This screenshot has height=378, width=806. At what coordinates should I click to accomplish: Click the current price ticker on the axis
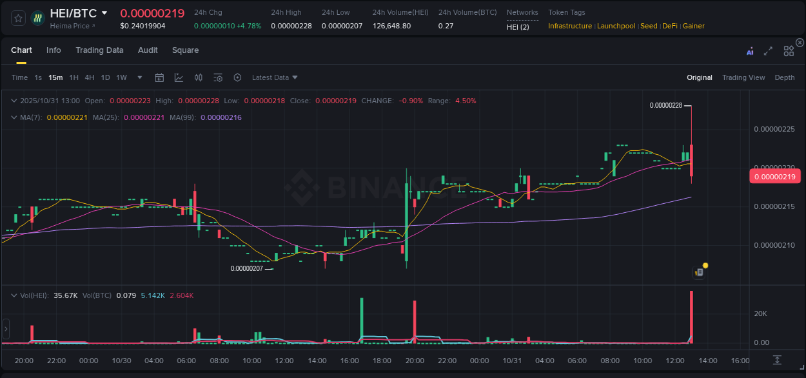coord(775,176)
